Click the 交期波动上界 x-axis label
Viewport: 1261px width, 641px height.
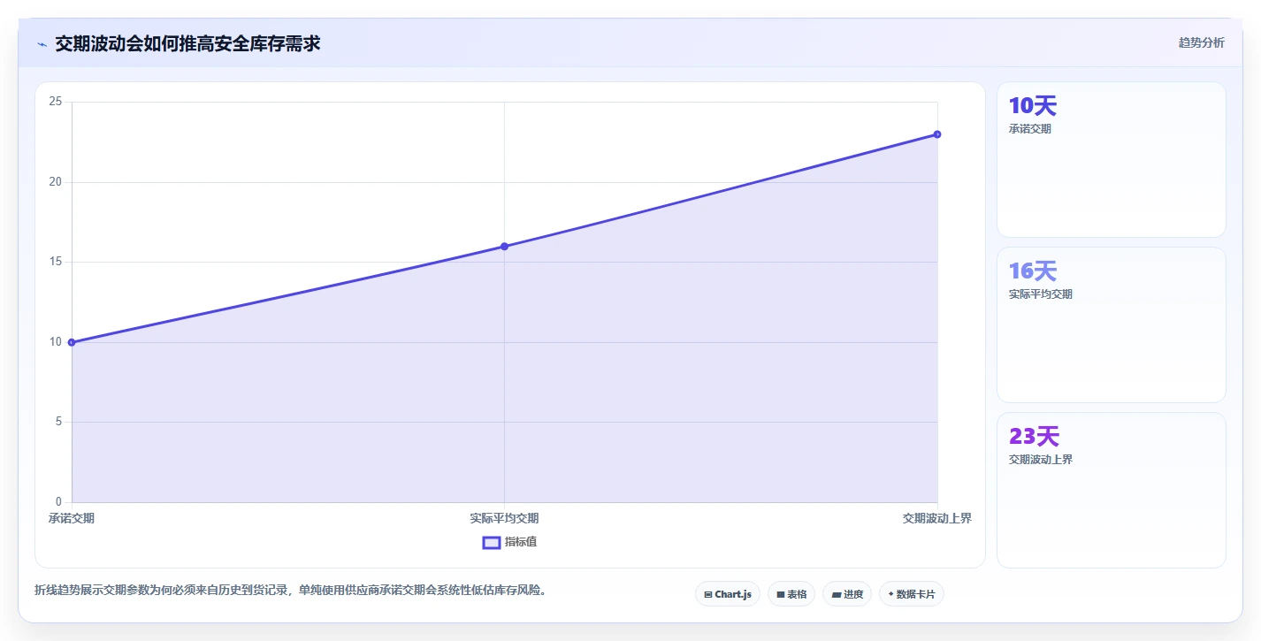937,518
